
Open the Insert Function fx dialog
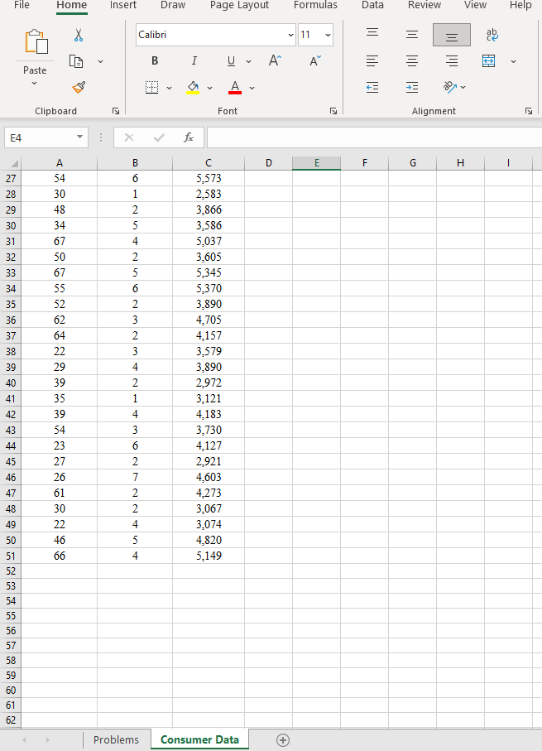[189, 138]
